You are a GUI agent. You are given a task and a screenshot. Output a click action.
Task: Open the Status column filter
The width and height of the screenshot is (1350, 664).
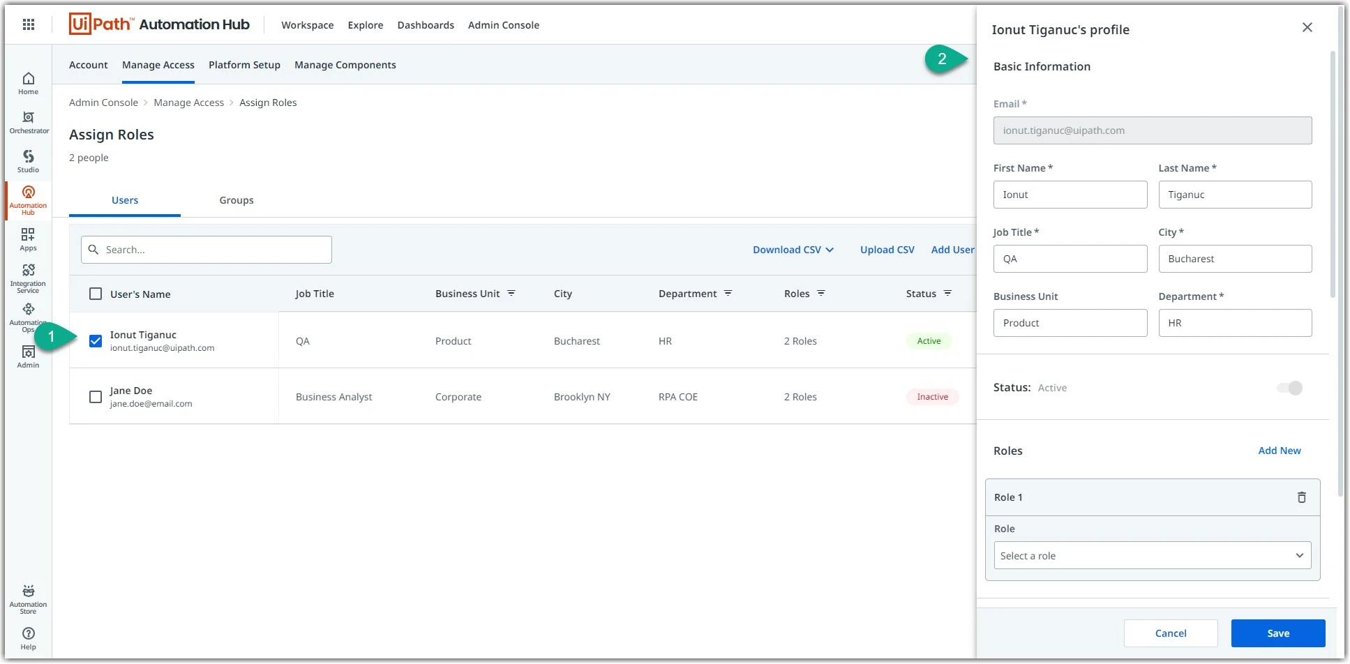point(948,294)
